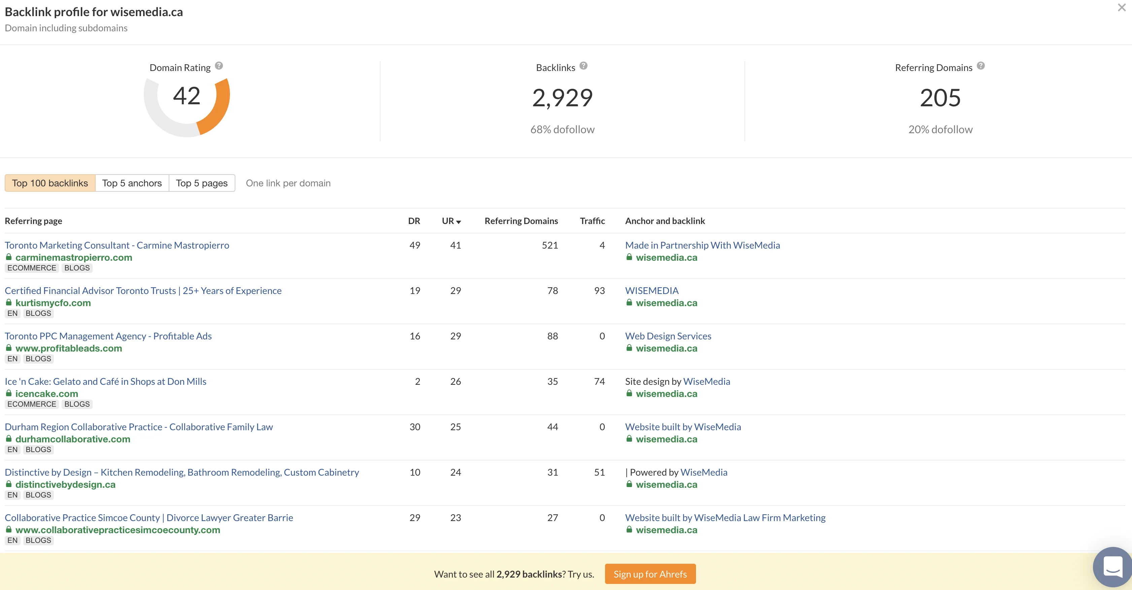This screenshot has height=590, width=1132.
Task: Click Website built by WiseMedia anchor
Action: point(683,427)
